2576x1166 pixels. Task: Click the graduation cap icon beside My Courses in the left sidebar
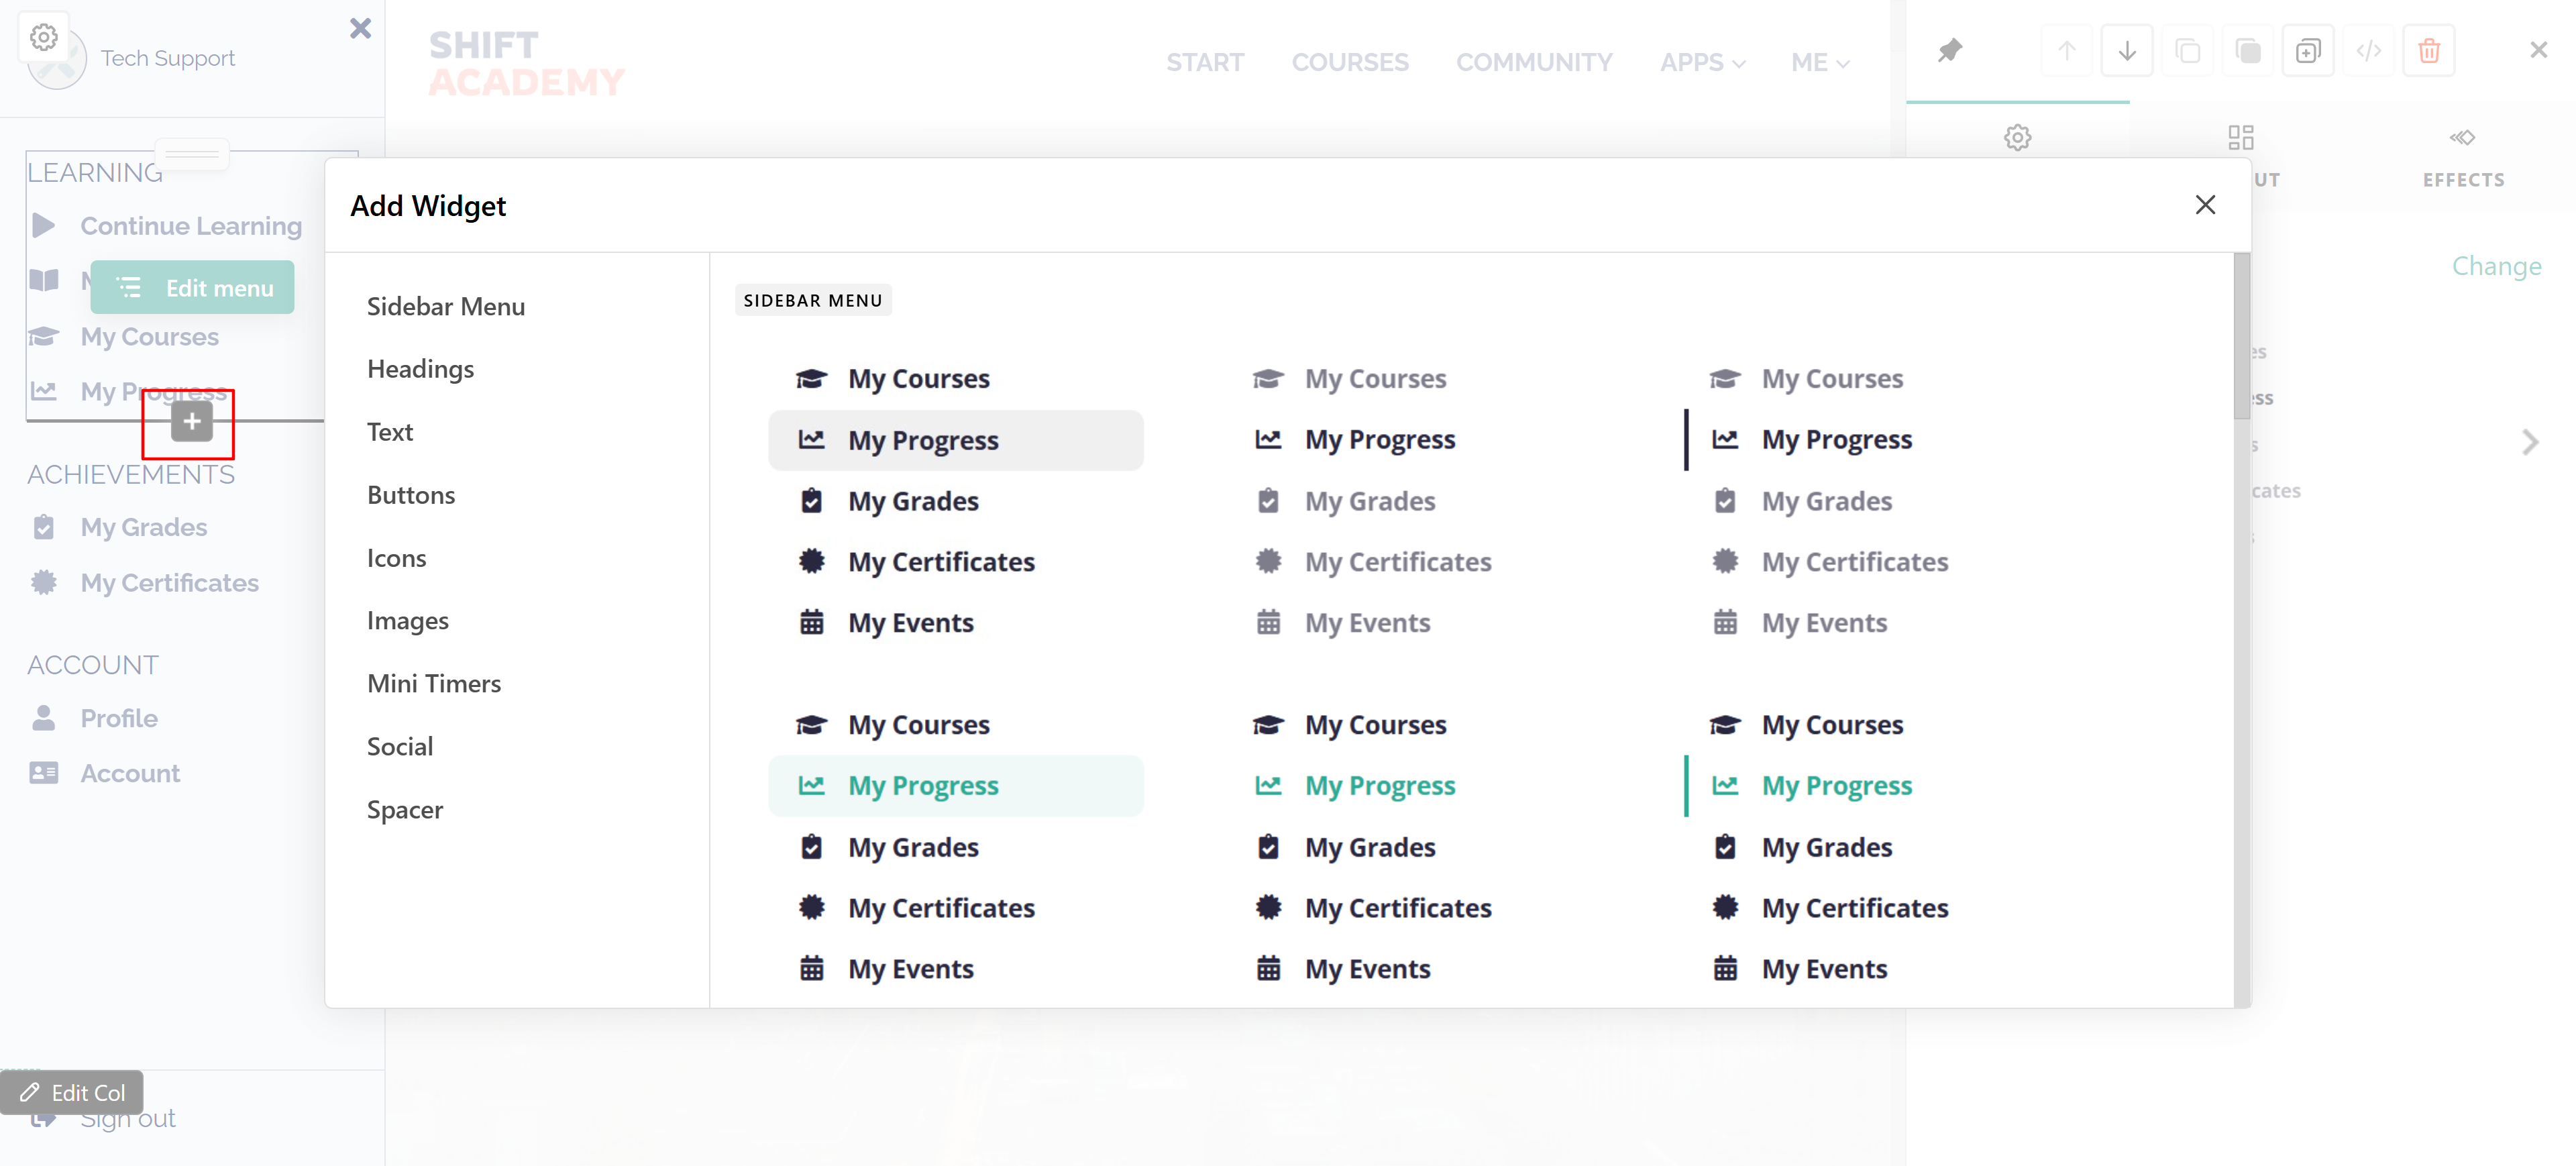pos(43,336)
